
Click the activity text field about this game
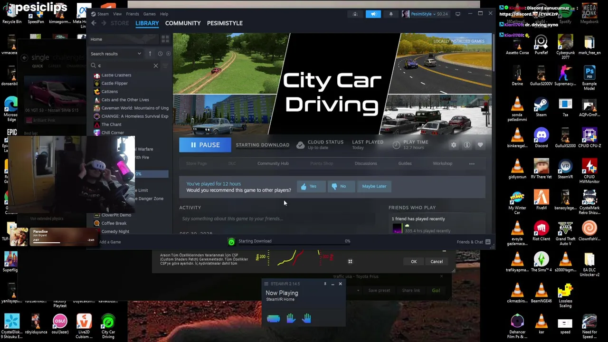(x=278, y=218)
